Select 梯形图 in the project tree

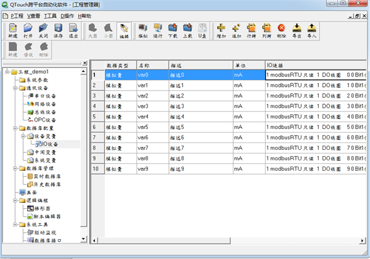(43, 208)
